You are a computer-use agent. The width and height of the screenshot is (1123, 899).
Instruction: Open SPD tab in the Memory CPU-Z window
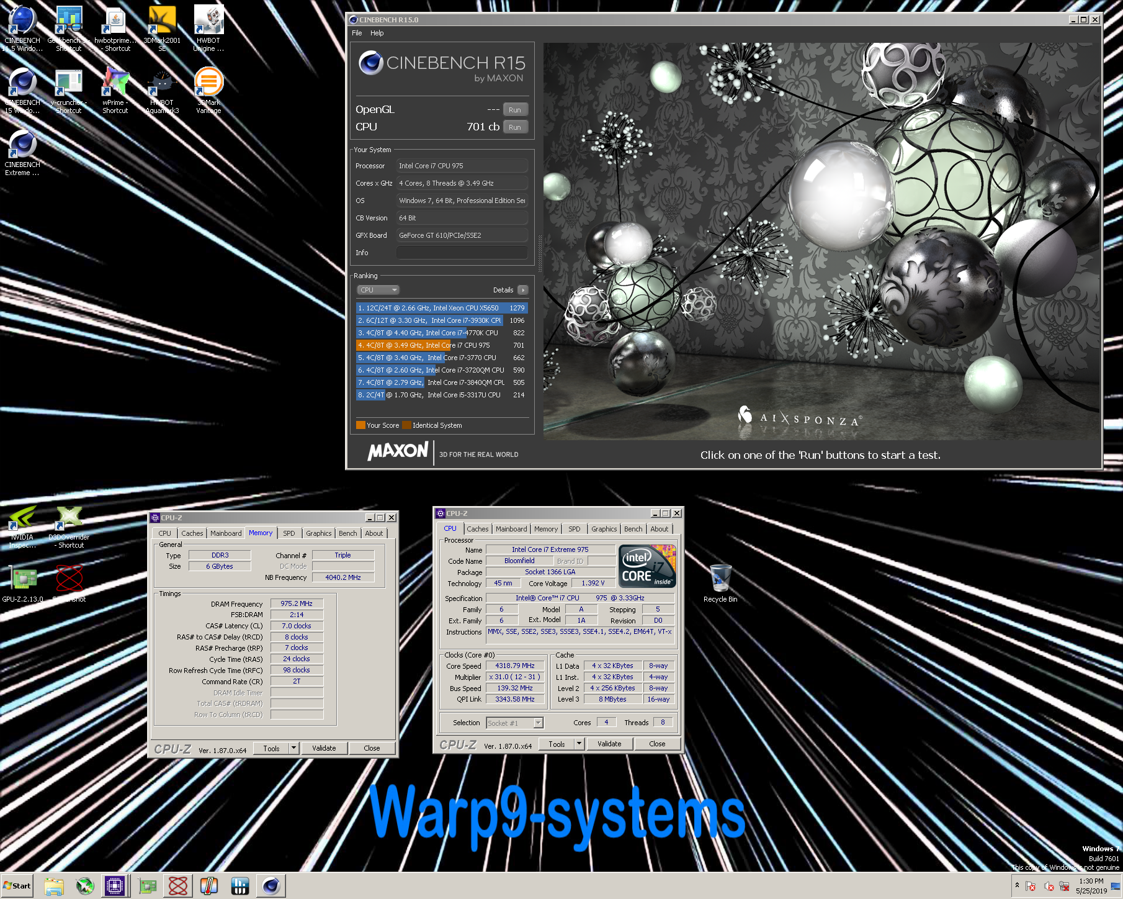[x=289, y=533]
